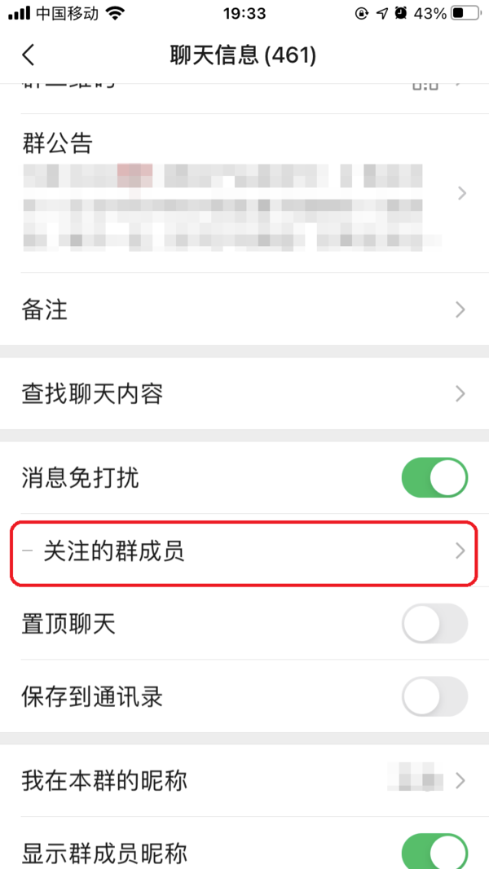
Task: Tap the 备注 label text
Action: coord(44,310)
